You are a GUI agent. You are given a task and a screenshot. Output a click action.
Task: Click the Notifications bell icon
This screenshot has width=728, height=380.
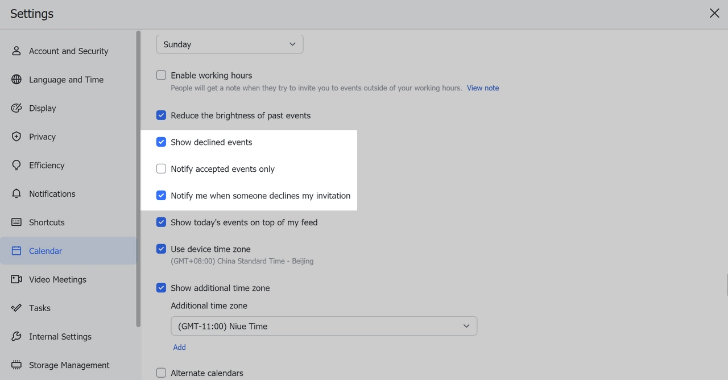pyautogui.click(x=16, y=194)
